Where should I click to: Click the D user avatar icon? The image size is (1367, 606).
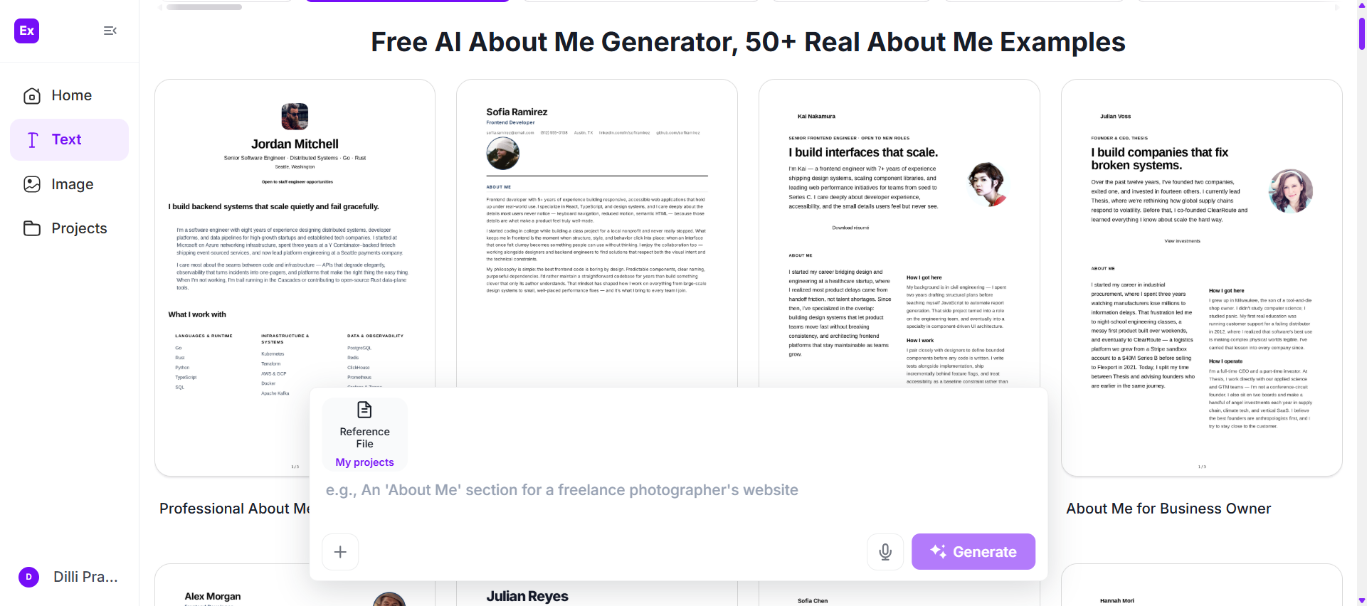[28, 577]
